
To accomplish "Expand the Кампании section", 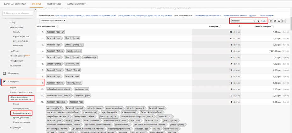I will [10, 66].
